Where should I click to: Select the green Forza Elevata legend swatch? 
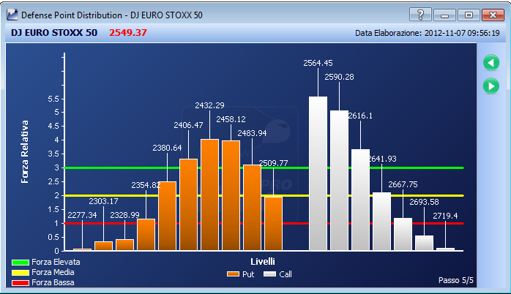point(20,262)
